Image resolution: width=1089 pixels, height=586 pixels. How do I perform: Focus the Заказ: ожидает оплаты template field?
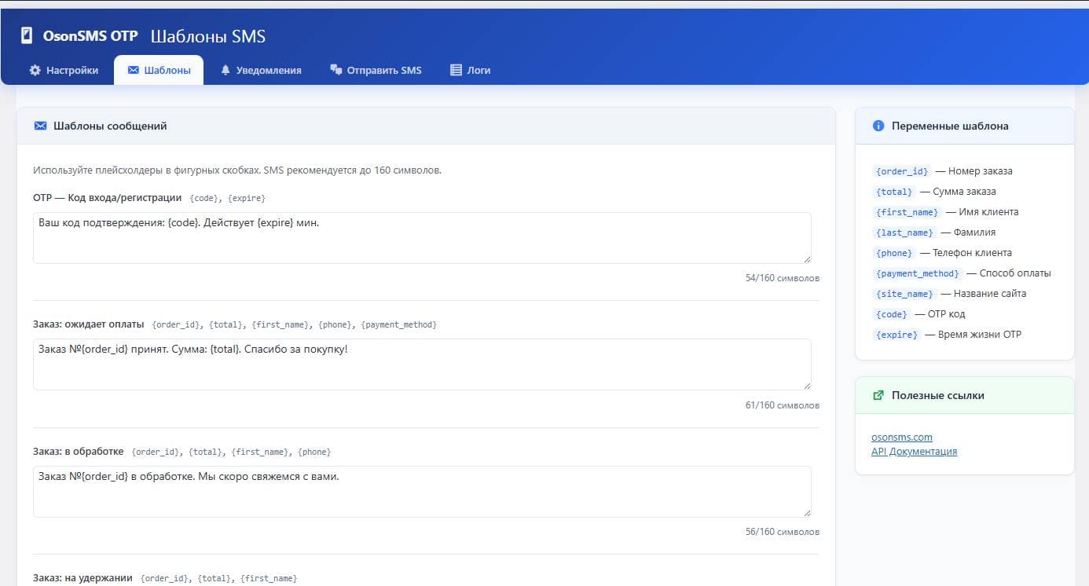(421, 364)
